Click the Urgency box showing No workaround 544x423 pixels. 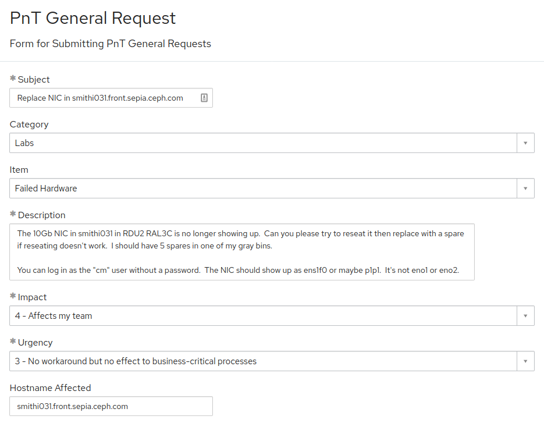[x=262, y=361]
